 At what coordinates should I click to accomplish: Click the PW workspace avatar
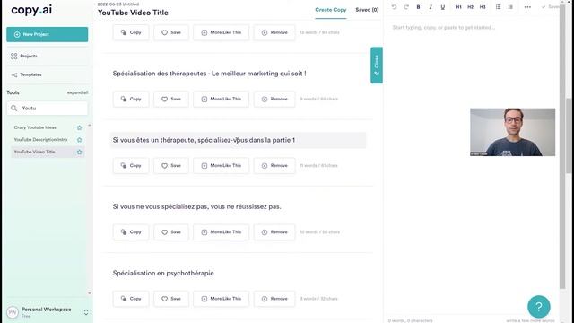pyautogui.click(x=13, y=312)
